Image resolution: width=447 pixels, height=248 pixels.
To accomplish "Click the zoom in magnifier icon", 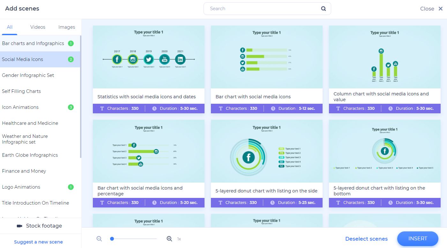I will pos(169,239).
